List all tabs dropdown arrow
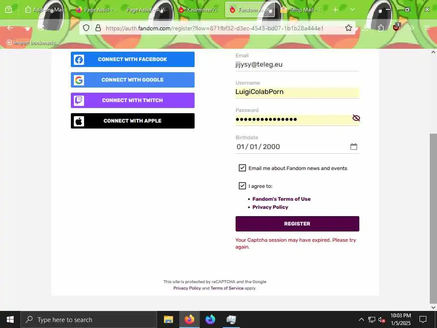Viewport: 437px width, 328px height. (x=352, y=10)
